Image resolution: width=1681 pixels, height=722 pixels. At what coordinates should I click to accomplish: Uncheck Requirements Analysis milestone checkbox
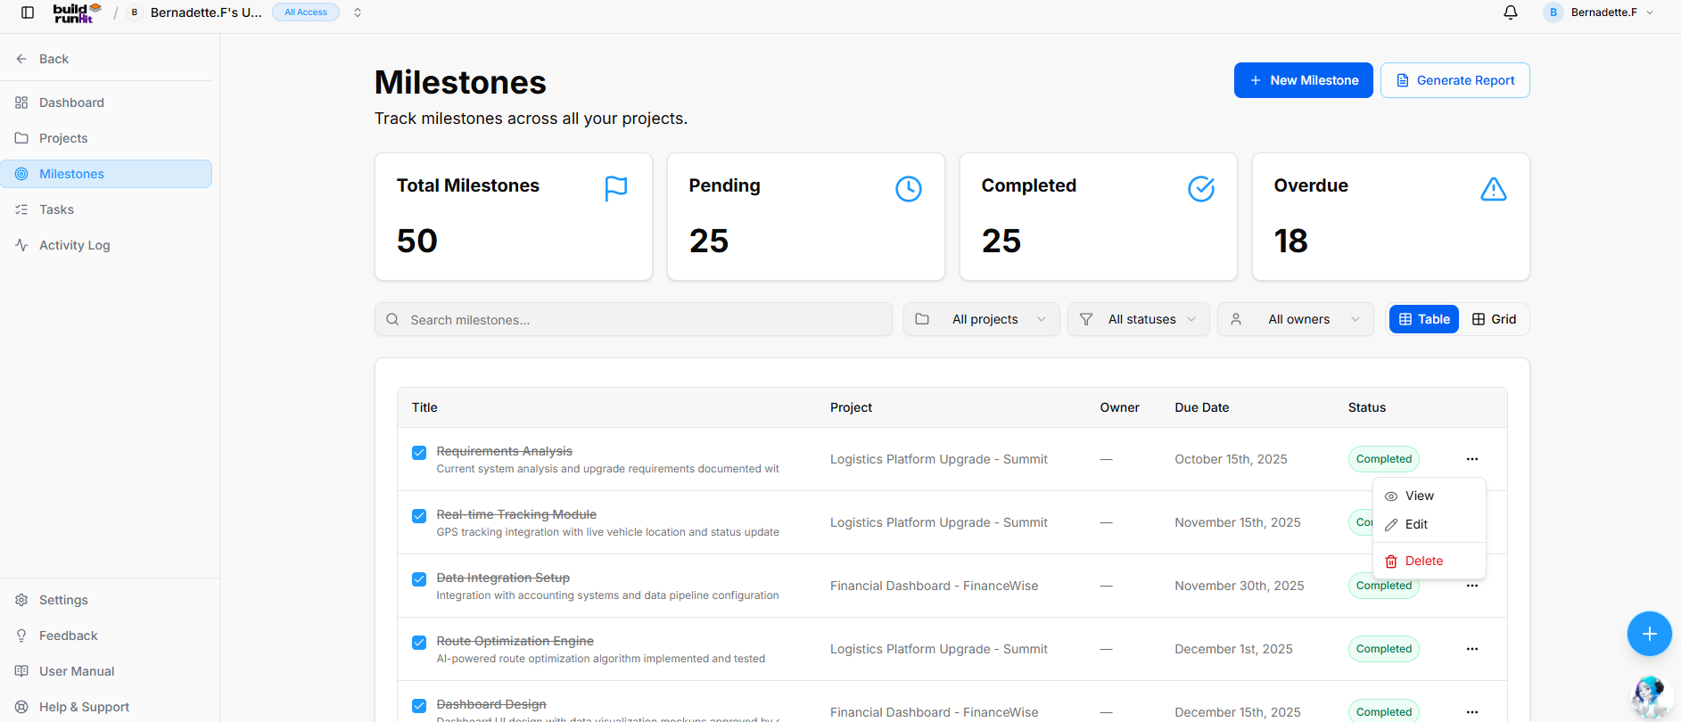pos(419,453)
